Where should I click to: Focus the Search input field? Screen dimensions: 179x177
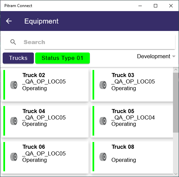click(89, 42)
